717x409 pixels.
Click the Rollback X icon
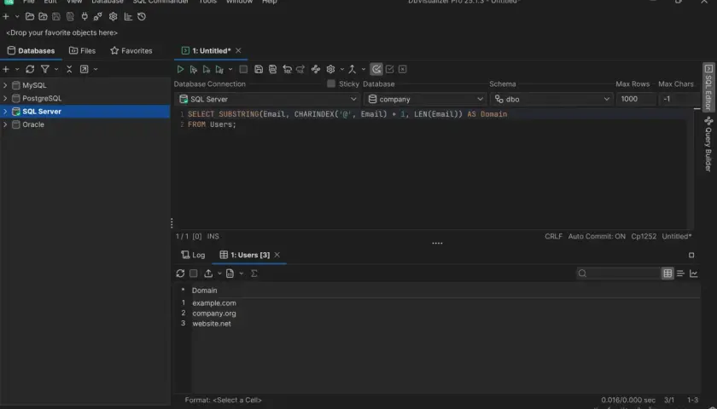[x=402, y=69]
